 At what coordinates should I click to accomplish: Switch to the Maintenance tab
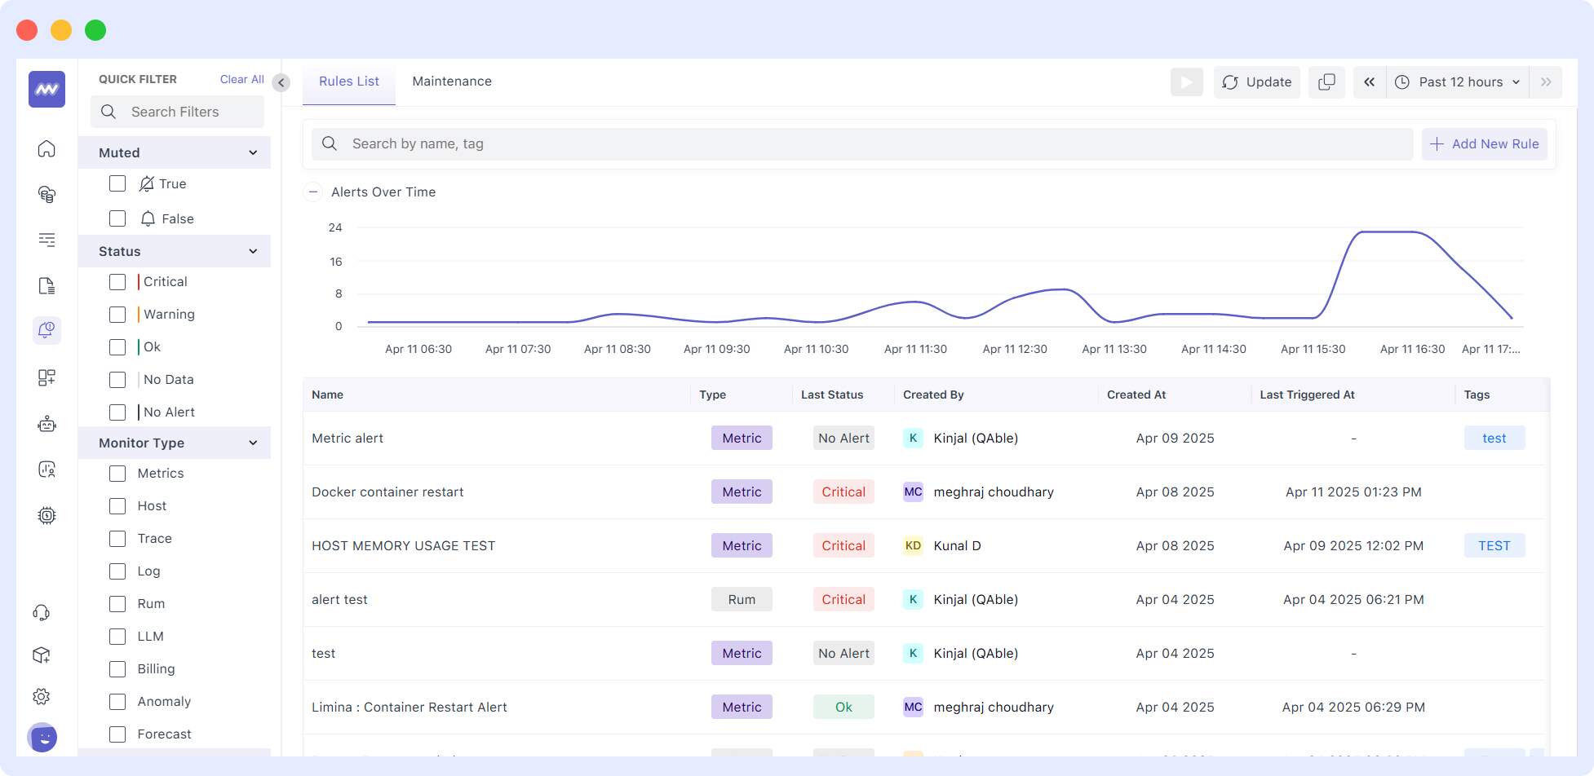(452, 82)
